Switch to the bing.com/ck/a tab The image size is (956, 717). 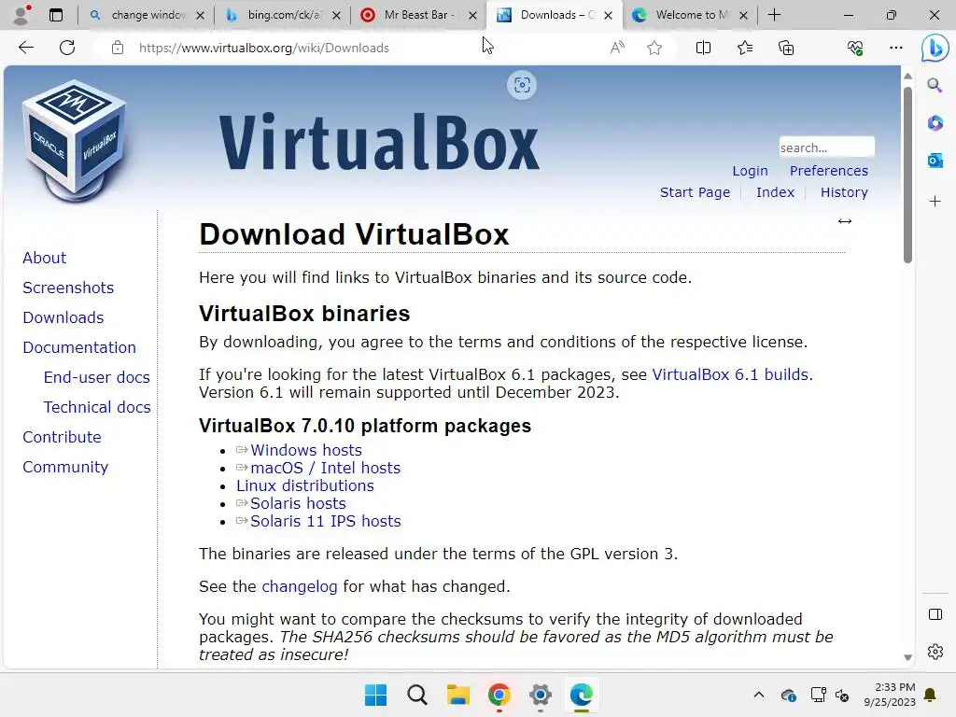coord(283,15)
